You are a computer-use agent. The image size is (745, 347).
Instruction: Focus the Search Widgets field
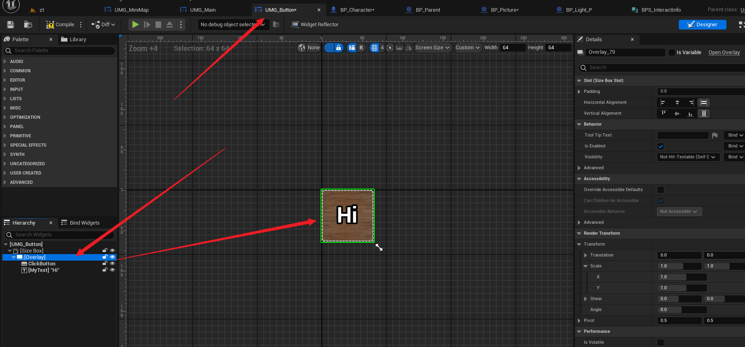coord(59,235)
